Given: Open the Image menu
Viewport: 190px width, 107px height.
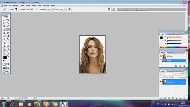Looking at the screenshot, I should pos(15,6).
